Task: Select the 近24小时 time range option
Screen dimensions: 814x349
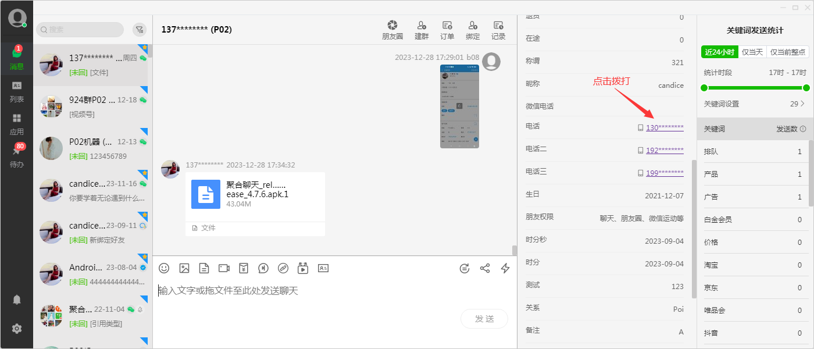Action: click(x=720, y=52)
